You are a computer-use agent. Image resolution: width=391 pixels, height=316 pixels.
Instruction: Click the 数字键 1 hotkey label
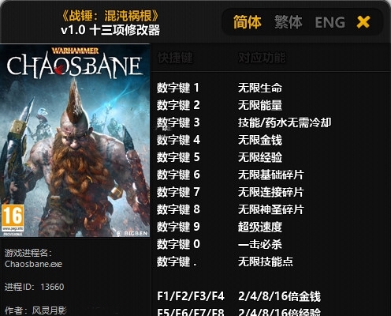(178, 88)
